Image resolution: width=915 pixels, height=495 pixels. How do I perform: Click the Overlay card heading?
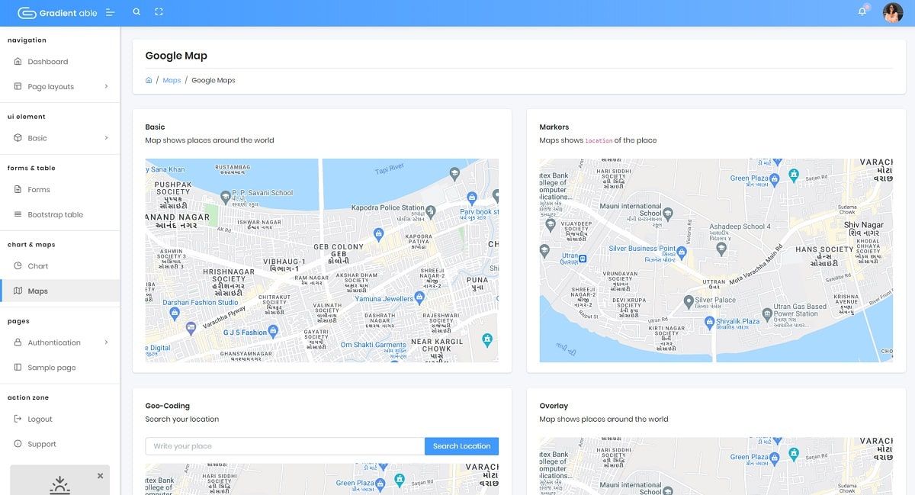[x=554, y=407]
